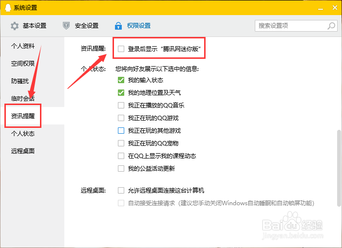Open the 基本设置 tab
This screenshot has height=248, width=342.
(x=28, y=26)
